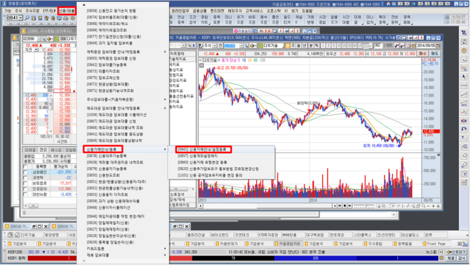The image size is (470, 265).
Task: Expand 매도대금 담보대출 안내/약정등록 submenu
Action: pyautogui.click(x=123, y=108)
